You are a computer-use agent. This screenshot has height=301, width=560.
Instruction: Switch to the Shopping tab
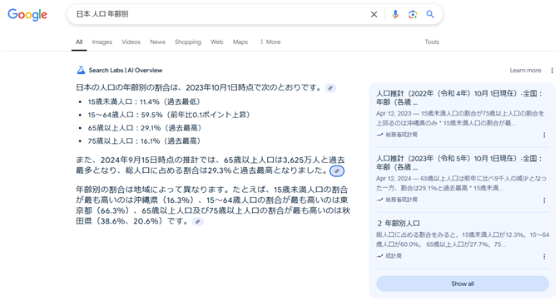[188, 42]
